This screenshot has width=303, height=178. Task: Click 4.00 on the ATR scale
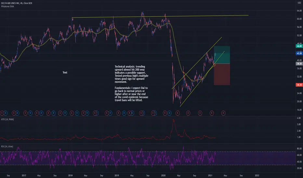(299, 118)
